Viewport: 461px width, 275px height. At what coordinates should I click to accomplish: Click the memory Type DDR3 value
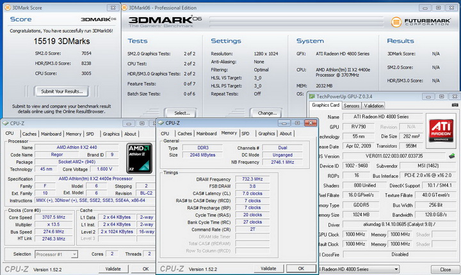202,148
